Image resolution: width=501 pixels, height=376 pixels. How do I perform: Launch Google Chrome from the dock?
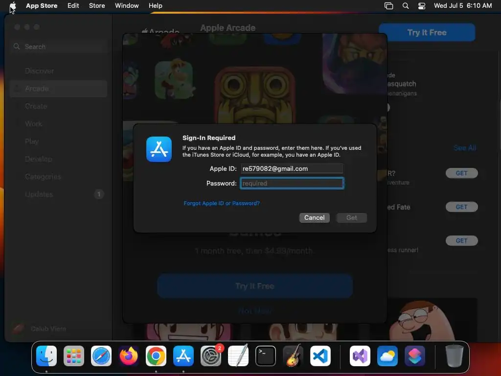point(156,356)
